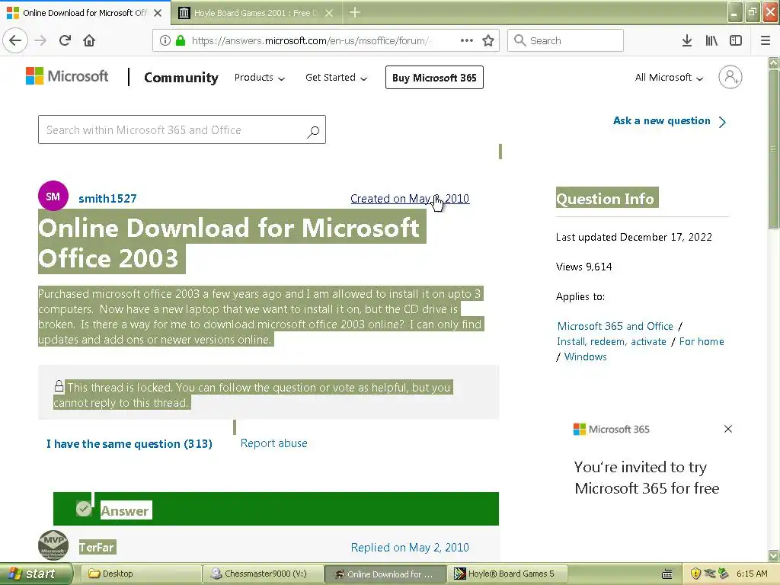Open the browser home page icon
Image resolution: width=780 pixels, height=585 pixels.
(x=89, y=40)
